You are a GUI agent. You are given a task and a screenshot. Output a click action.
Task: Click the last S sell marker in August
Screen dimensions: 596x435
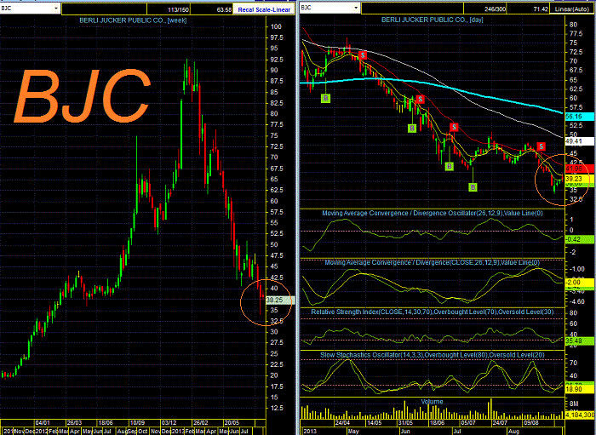click(542, 146)
